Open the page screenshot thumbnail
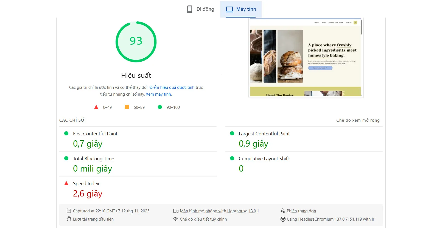 click(x=306, y=58)
